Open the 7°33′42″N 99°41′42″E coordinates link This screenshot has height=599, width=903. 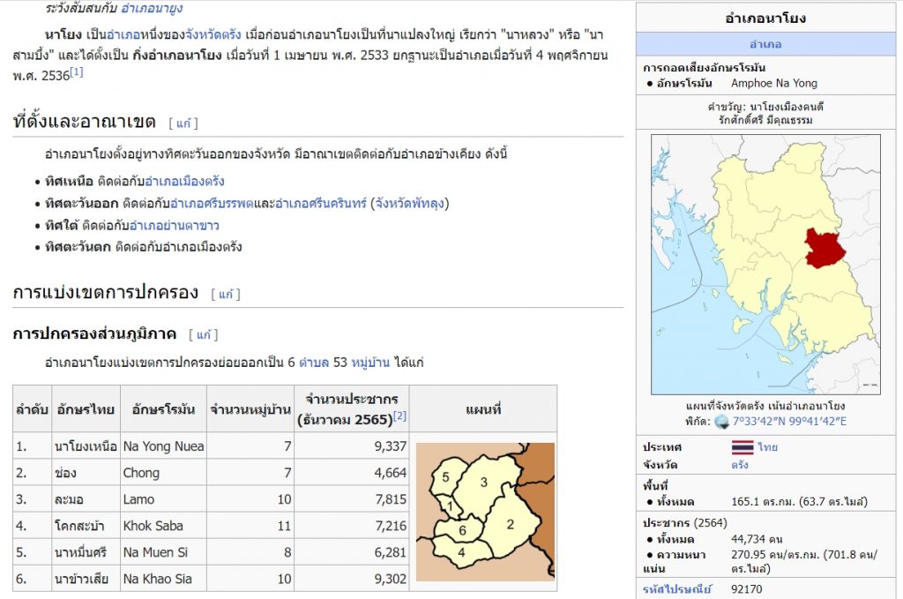click(x=791, y=421)
